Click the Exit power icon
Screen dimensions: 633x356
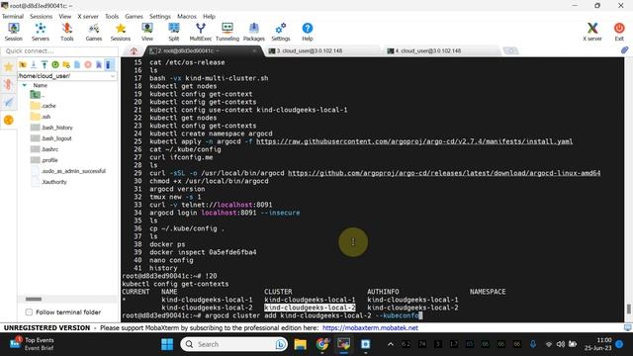tap(619, 32)
